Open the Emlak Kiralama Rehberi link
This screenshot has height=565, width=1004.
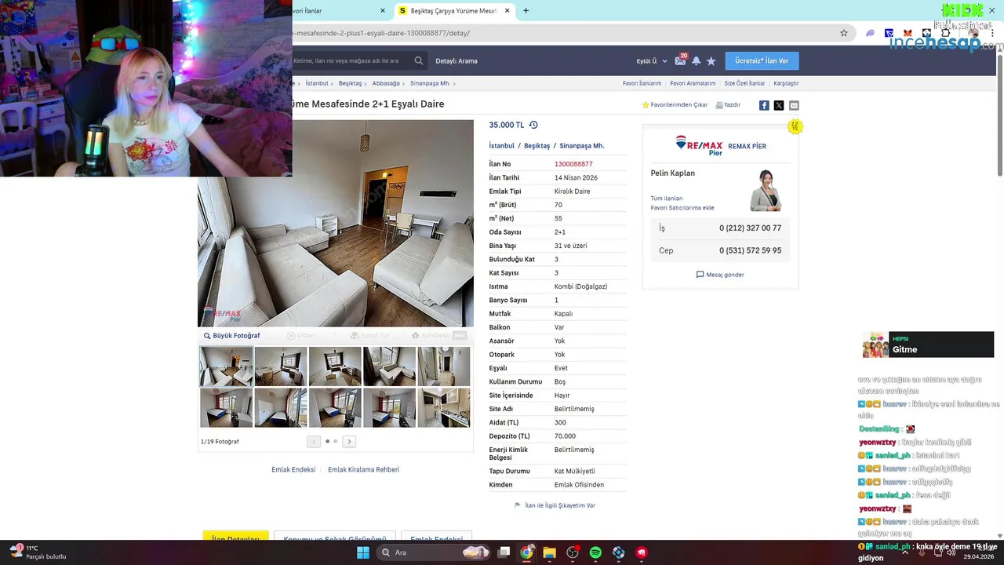363,469
